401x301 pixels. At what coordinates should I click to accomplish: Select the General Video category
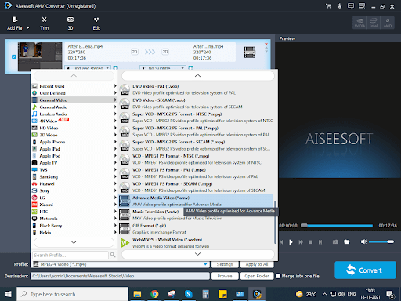click(74, 100)
